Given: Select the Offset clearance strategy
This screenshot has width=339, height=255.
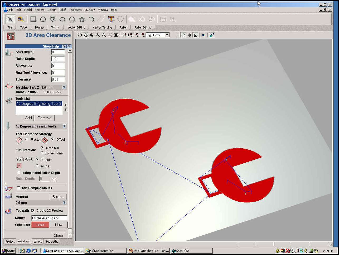Looking at the screenshot, I should [52, 139].
